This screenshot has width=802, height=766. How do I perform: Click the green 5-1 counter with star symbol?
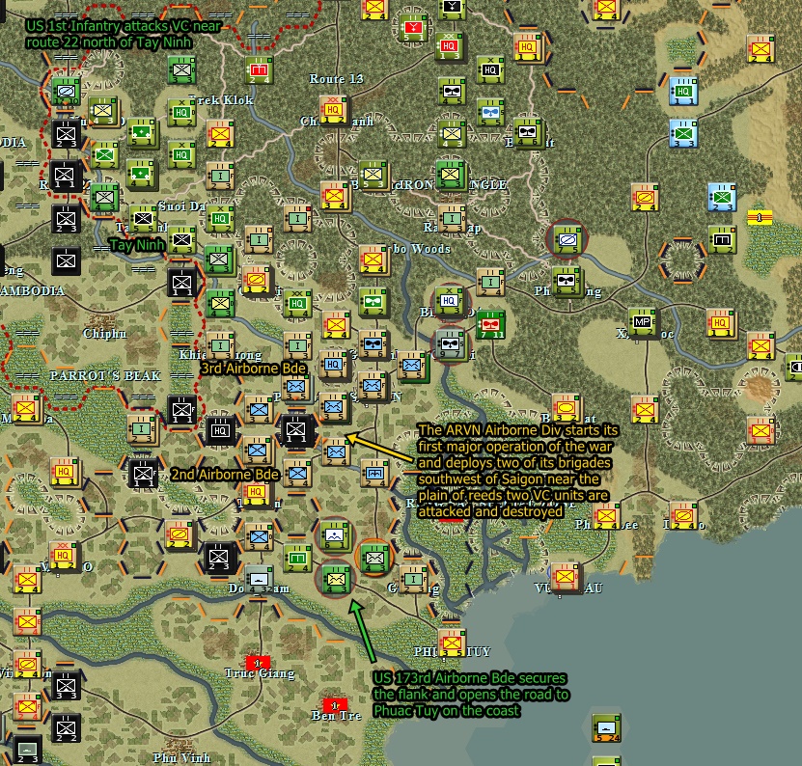tap(141, 132)
